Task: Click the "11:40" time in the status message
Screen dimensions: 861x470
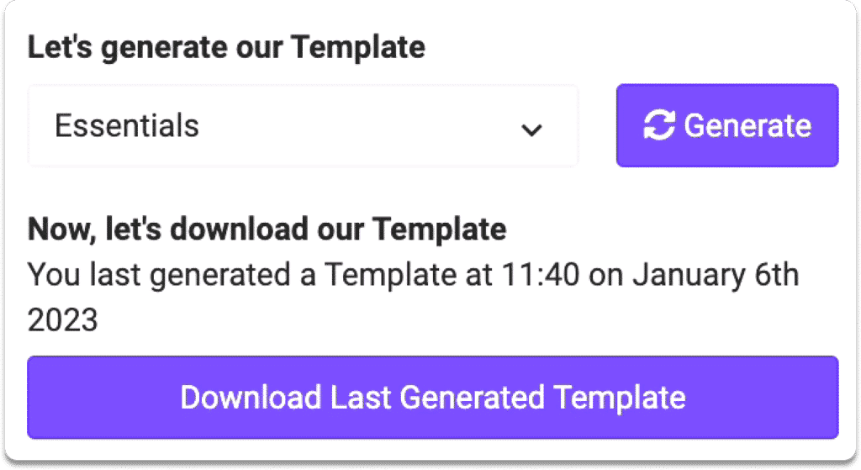Action: pos(541,275)
